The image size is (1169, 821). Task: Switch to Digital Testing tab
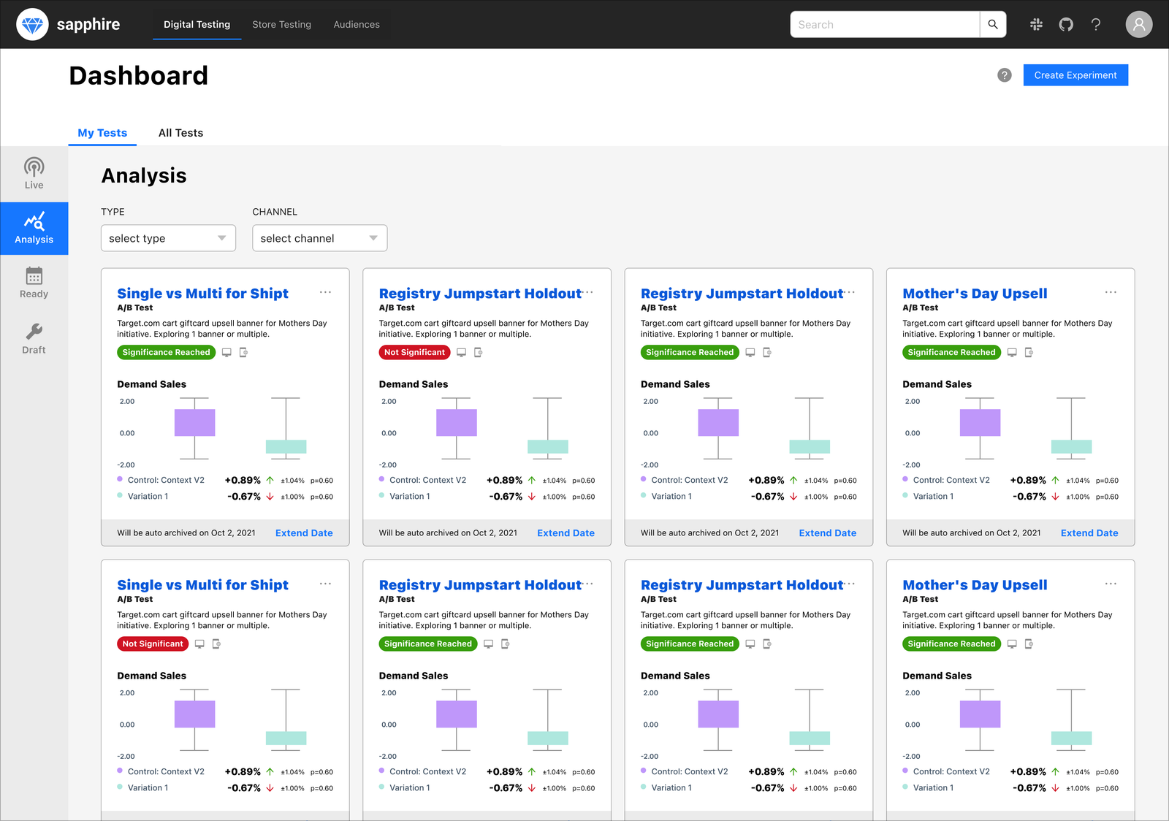197,24
